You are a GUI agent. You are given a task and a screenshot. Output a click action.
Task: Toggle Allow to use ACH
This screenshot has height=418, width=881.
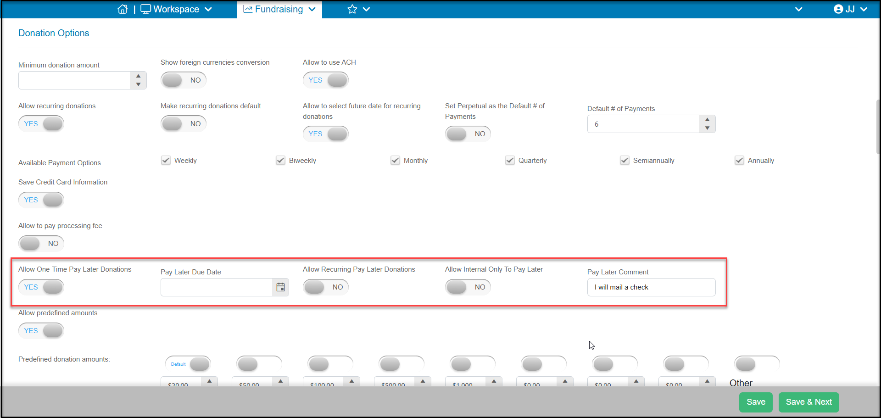tap(326, 80)
